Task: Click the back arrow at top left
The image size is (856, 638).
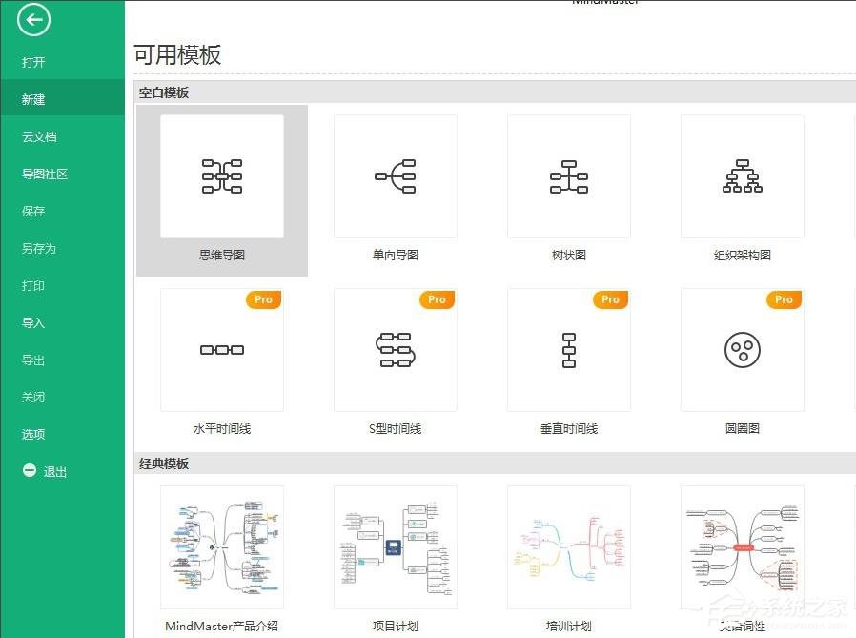Action: coord(33,19)
